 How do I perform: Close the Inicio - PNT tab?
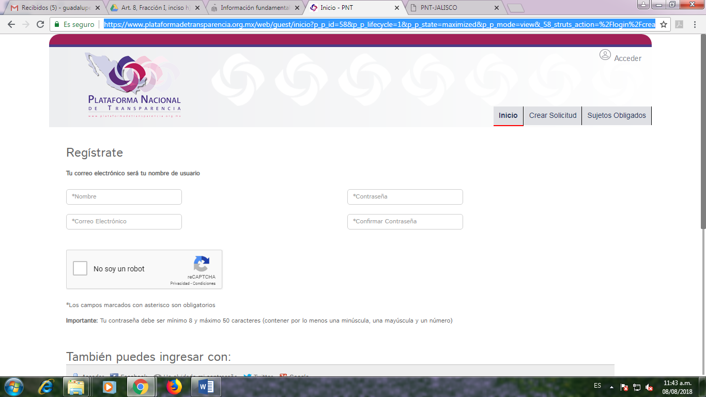pos(397,8)
